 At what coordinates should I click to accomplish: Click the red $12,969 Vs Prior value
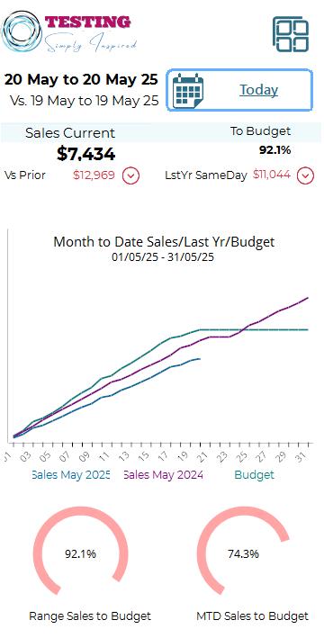coord(94,175)
